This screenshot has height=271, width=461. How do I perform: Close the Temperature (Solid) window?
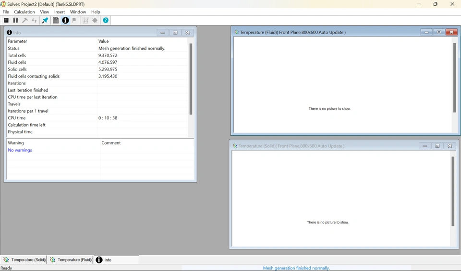pos(450,146)
